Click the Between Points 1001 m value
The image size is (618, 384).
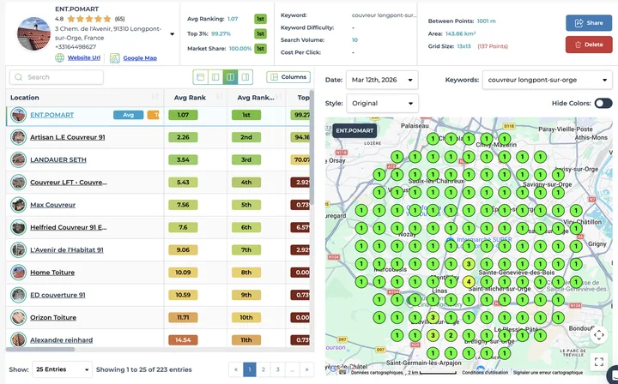tap(487, 21)
